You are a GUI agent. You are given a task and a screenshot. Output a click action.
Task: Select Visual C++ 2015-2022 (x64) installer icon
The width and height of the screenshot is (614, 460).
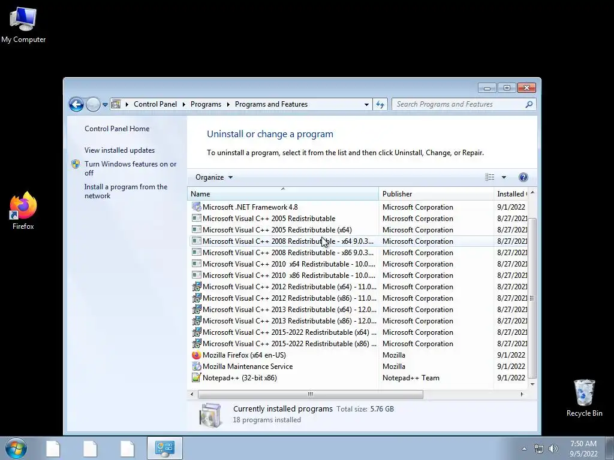coord(196,332)
